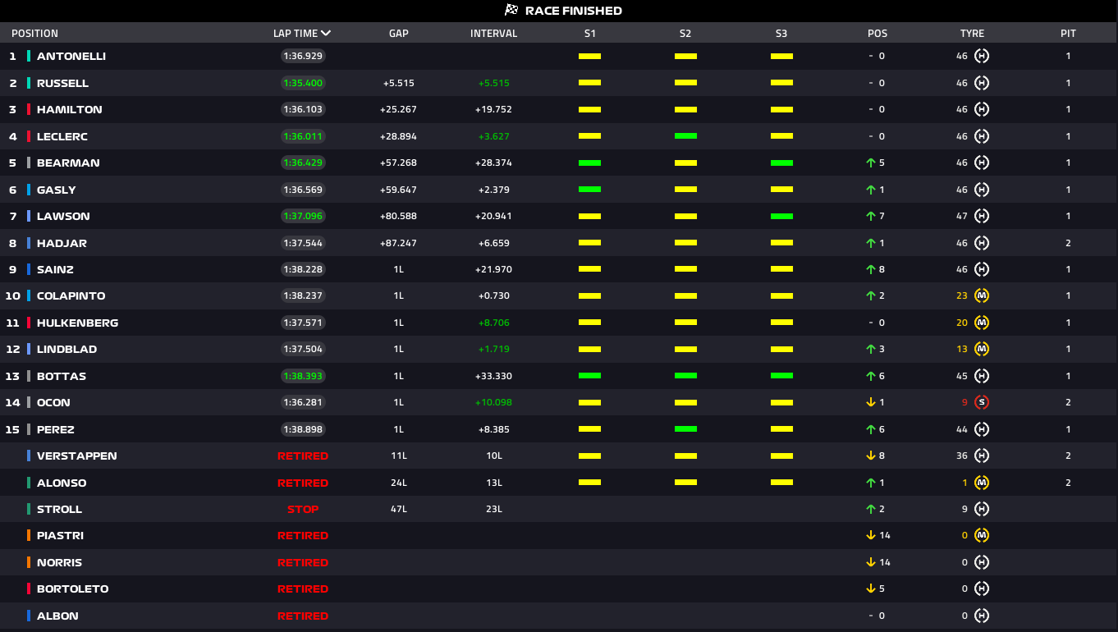This screenshot has height=632, width=1118.
Task: Select driver name HADJAR
Action: 62,243
